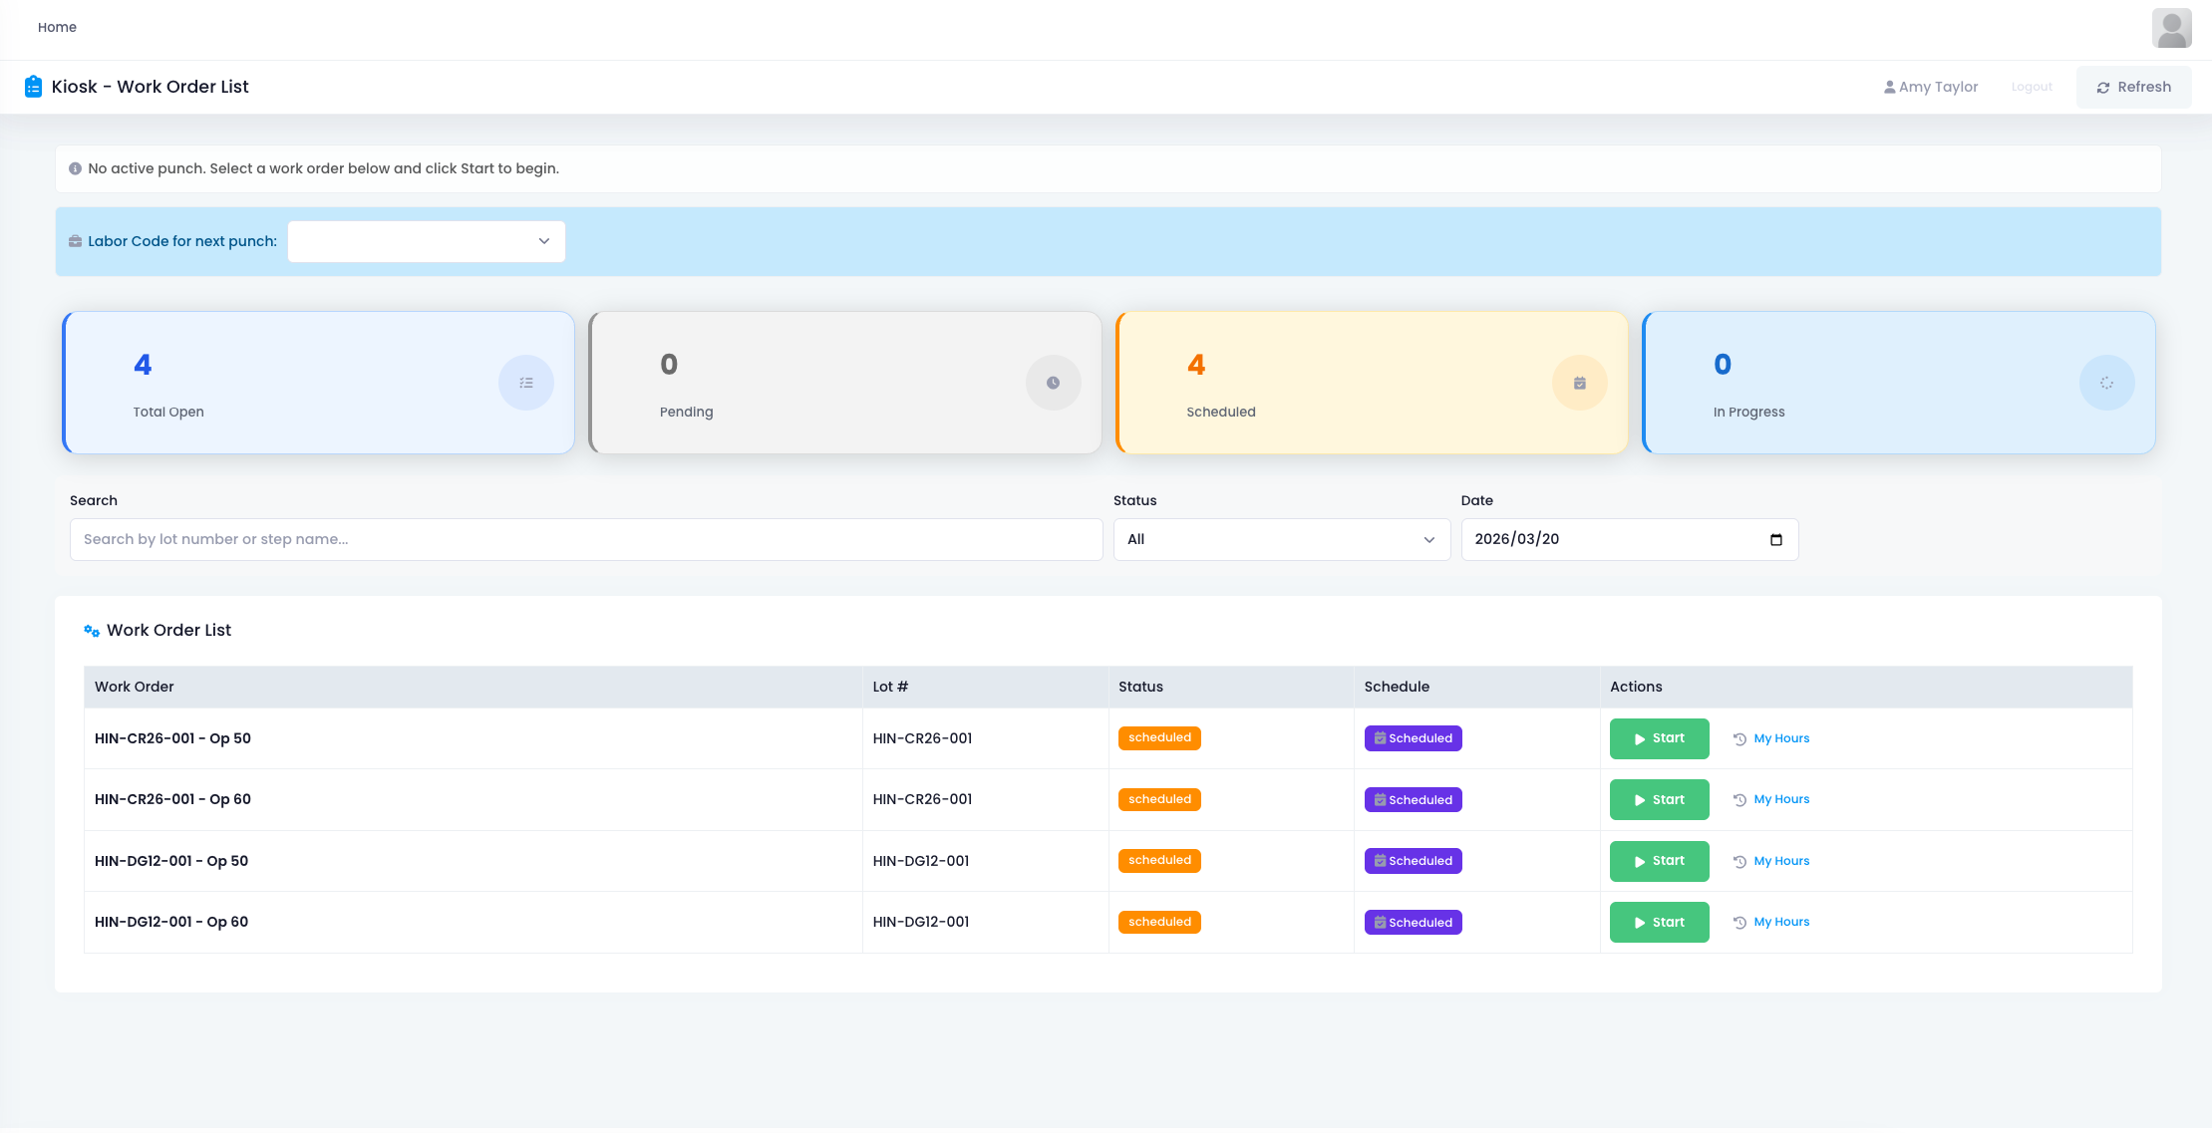This screenshot has width=2212, height=1133.
Task: Click the Total Open checklist icon
Action: click(x=526, y=383)
